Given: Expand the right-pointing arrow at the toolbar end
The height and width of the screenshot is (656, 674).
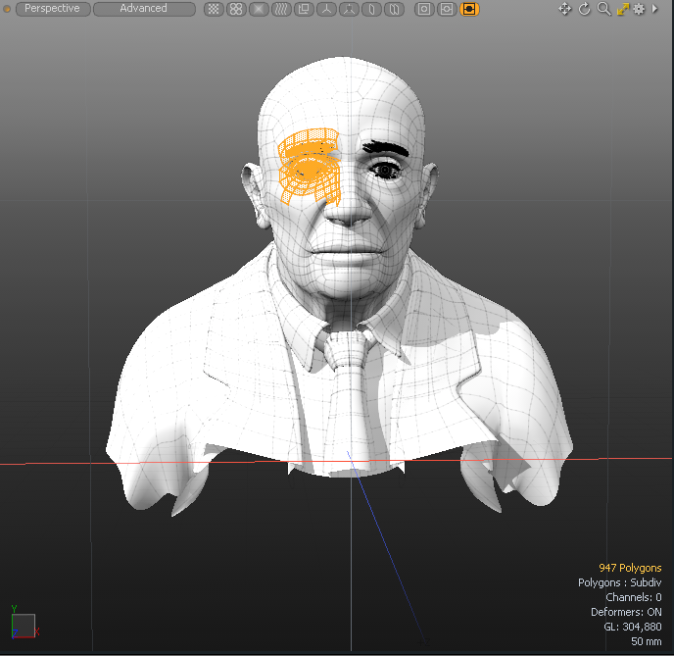Looking at the screenshot, I should pos(655,9).
